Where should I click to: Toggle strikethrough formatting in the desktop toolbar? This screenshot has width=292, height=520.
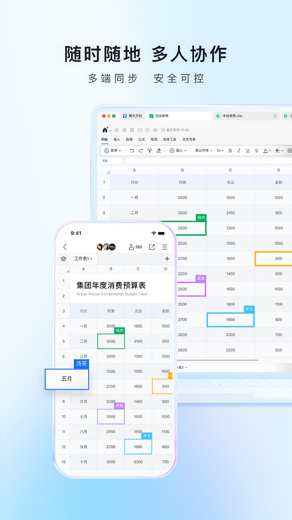click(x=257, y=150)
